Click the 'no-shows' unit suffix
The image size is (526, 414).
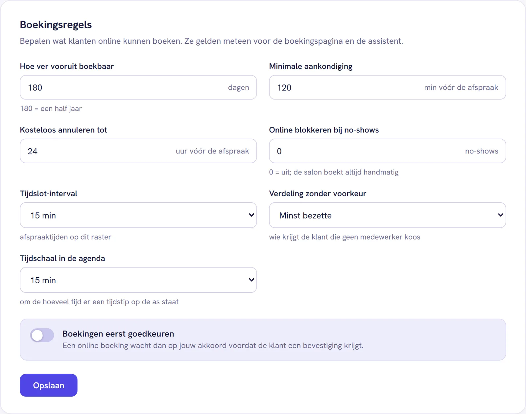point(482,151)
